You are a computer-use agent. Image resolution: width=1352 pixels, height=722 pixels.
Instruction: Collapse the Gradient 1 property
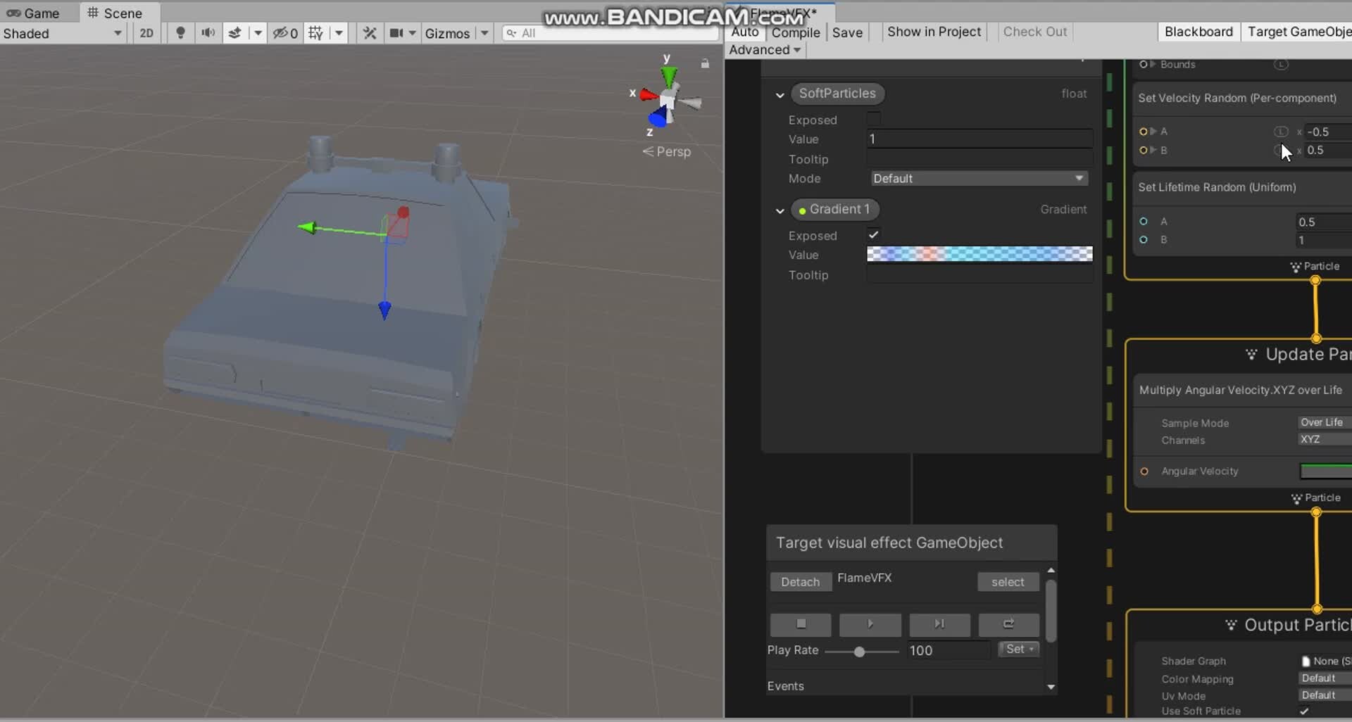(780, 210)
